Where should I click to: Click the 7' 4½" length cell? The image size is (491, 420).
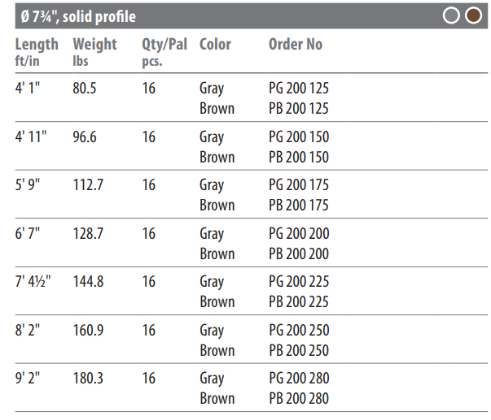[x=33, y=282]
